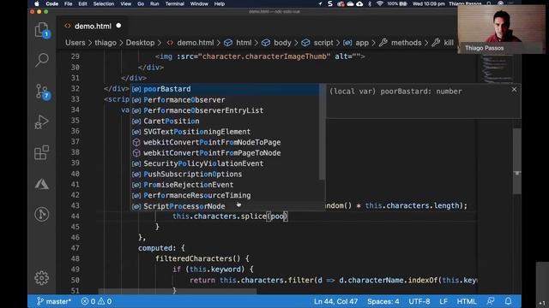Click the editor vertical scrollbar
The width and height of the screenshot is (549, 308).
(x=517, y=161)
